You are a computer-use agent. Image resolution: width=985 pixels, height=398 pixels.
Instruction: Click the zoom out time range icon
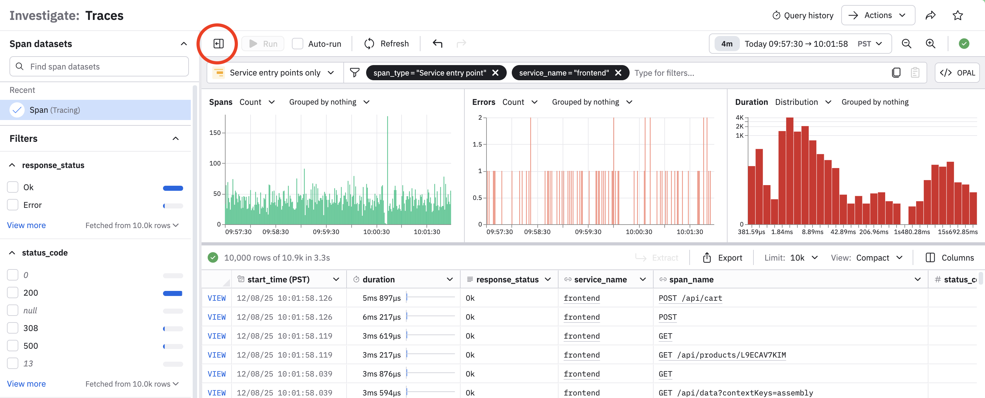click(x=906, y=44)
